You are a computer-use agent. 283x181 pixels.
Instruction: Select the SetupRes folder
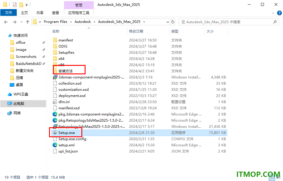click(x=66, y=53)
